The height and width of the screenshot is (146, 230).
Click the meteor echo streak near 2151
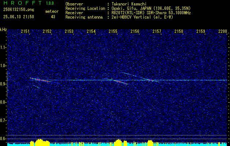[40, 80]
